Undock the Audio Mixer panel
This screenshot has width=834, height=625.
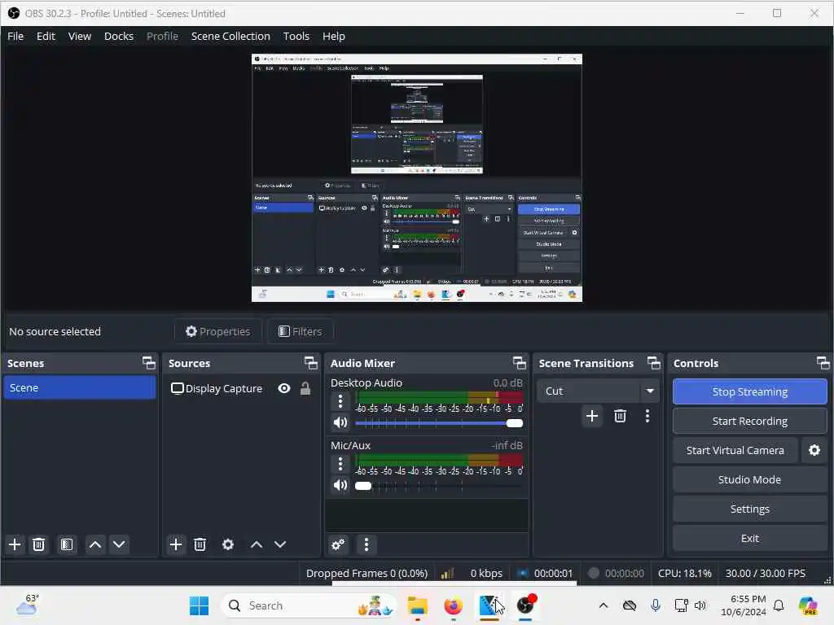click(x=519, y=363)
